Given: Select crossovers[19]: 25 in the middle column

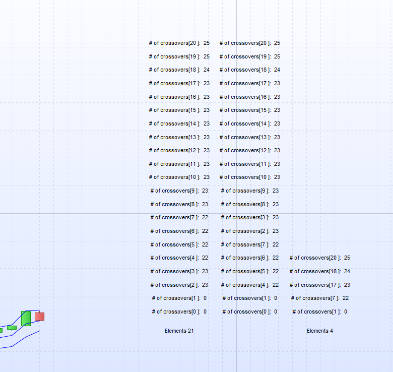Looking at the screenshot, I should coord(249,56).
